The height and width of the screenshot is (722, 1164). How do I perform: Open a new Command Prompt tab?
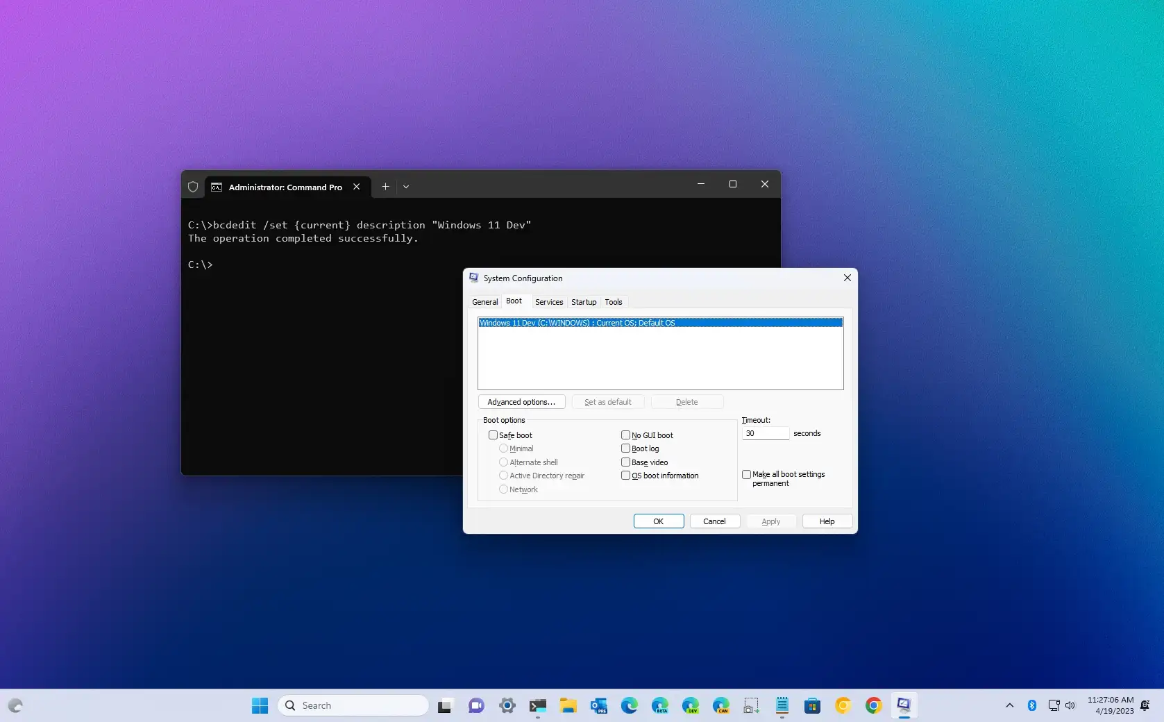[x=385, y=187]
